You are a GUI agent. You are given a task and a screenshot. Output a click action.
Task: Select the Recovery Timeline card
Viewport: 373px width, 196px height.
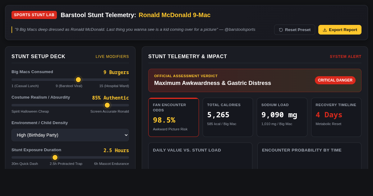click(x=336, y=117)
